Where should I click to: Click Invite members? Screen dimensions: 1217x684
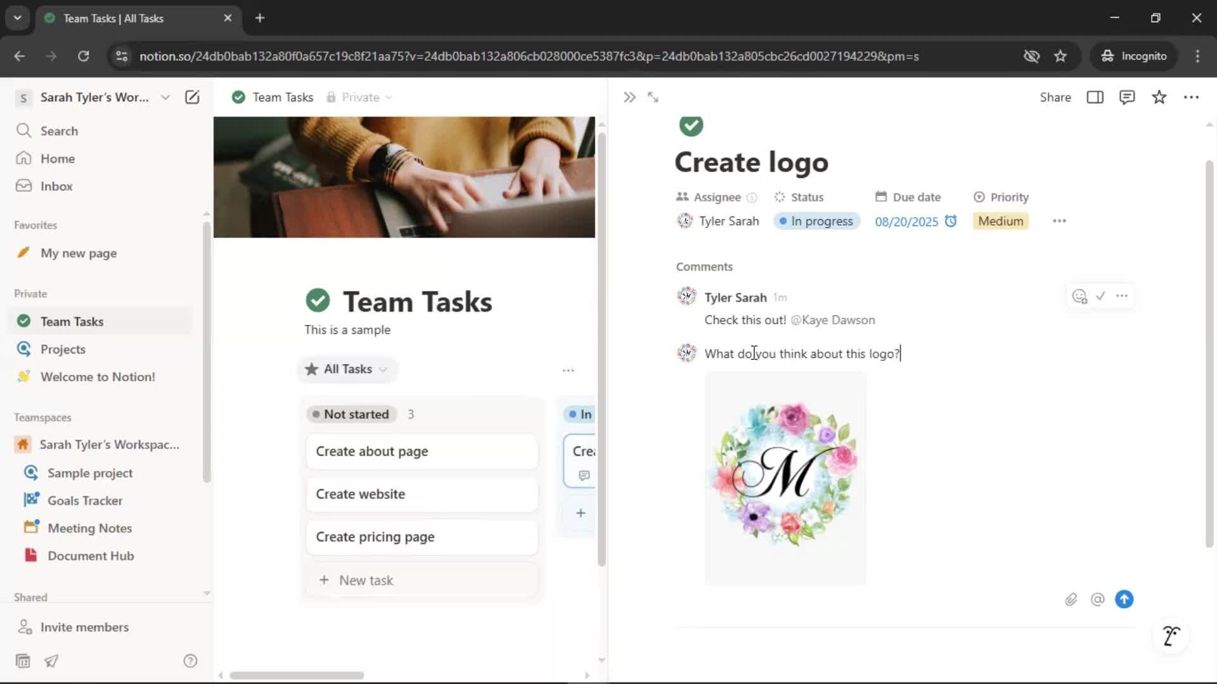84,627
